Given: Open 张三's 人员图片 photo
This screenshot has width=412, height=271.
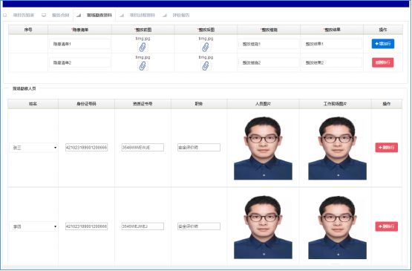Looking at the screenshot, I should pyautogui.click(x=263, y=148).
